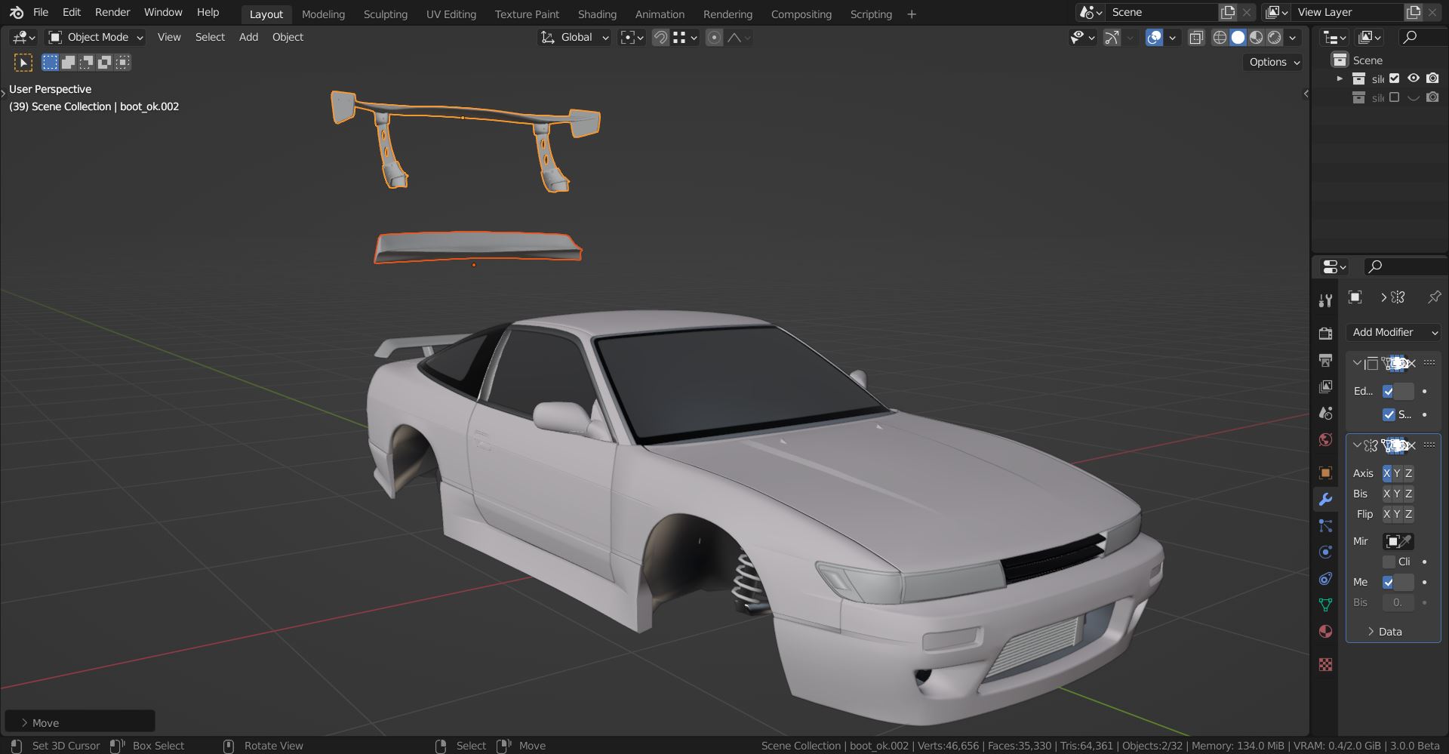
Task: Open the Object Constraints properties tab
Action: tap(1325, 579)
